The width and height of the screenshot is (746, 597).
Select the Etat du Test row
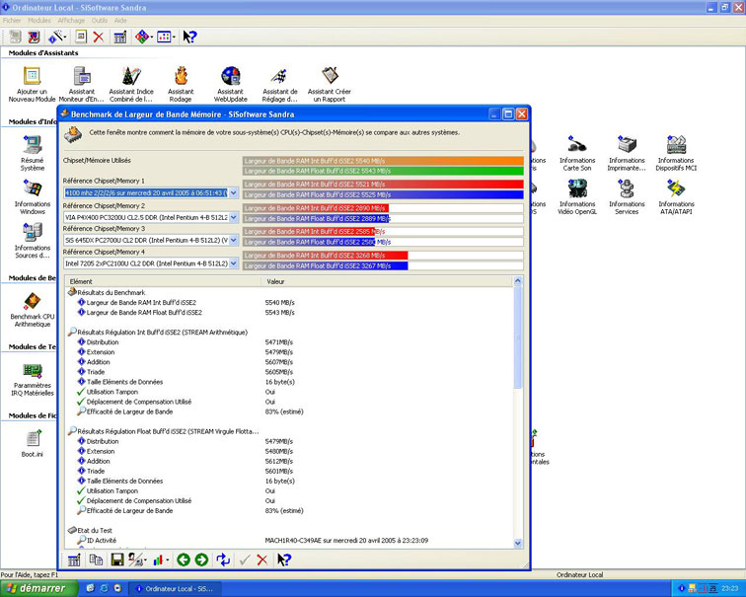pos(90,531)
